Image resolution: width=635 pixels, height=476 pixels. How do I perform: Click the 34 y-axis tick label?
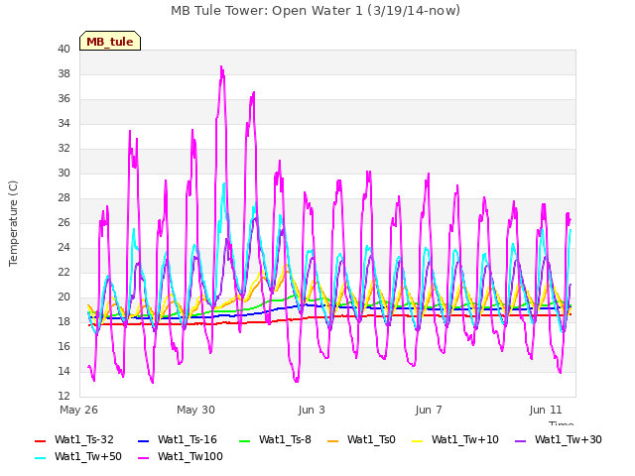[x=63, y=123]
